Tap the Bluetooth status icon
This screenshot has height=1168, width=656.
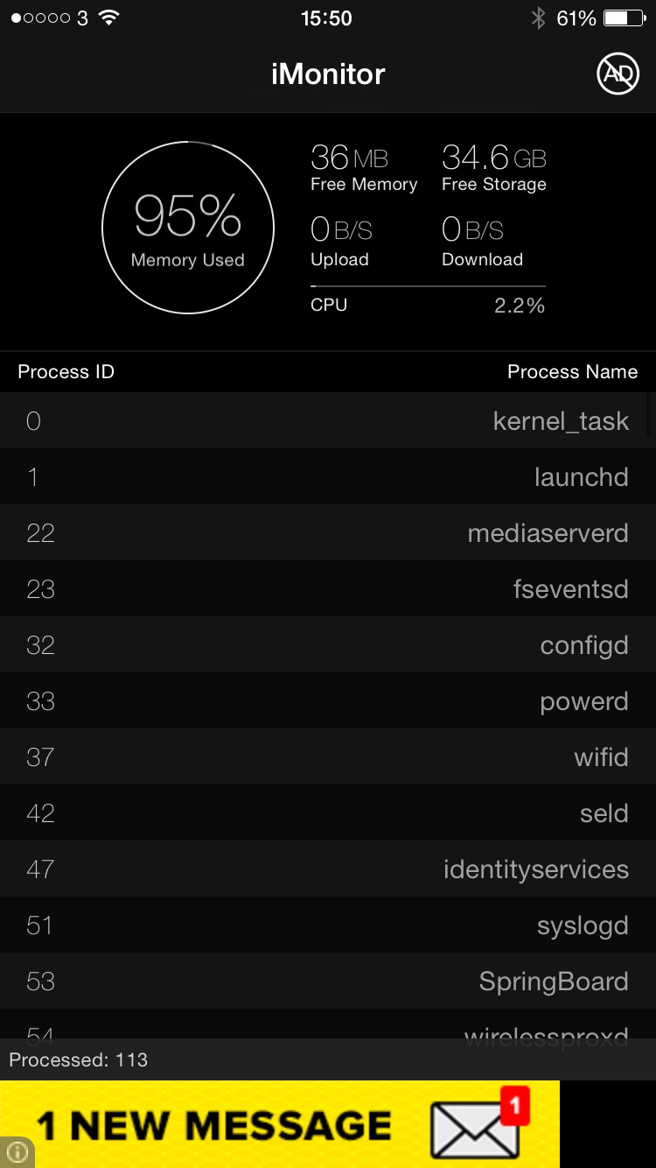(x=538, y=18)
